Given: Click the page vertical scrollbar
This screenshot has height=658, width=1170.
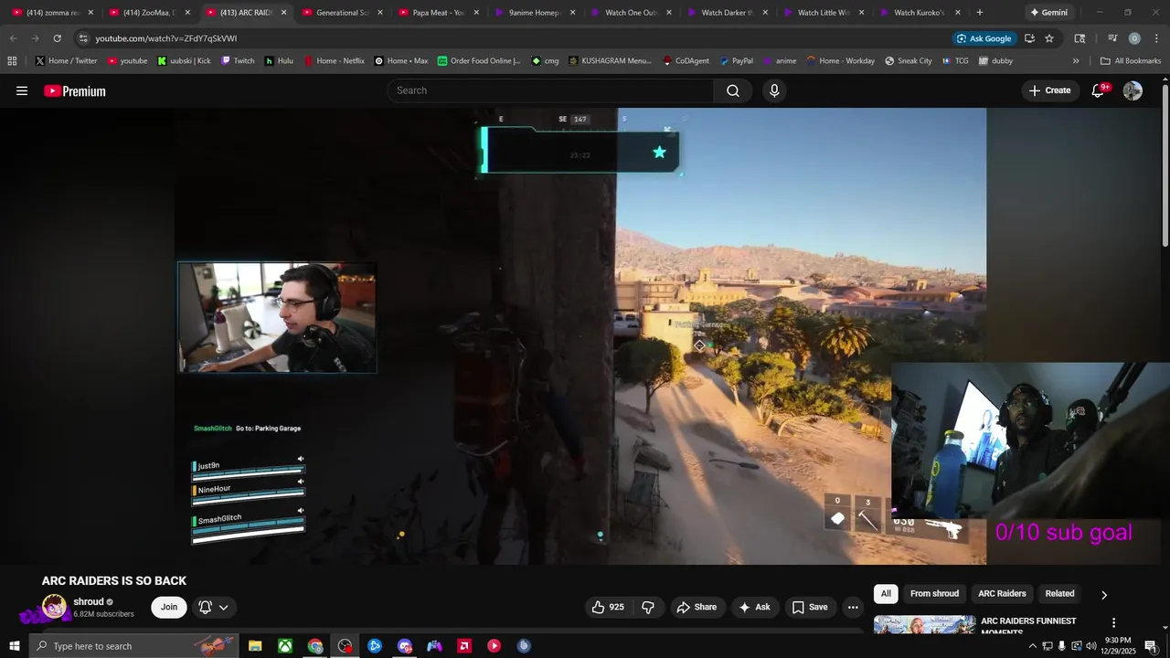Looking at the screenshot, I should click(1165, 164).
